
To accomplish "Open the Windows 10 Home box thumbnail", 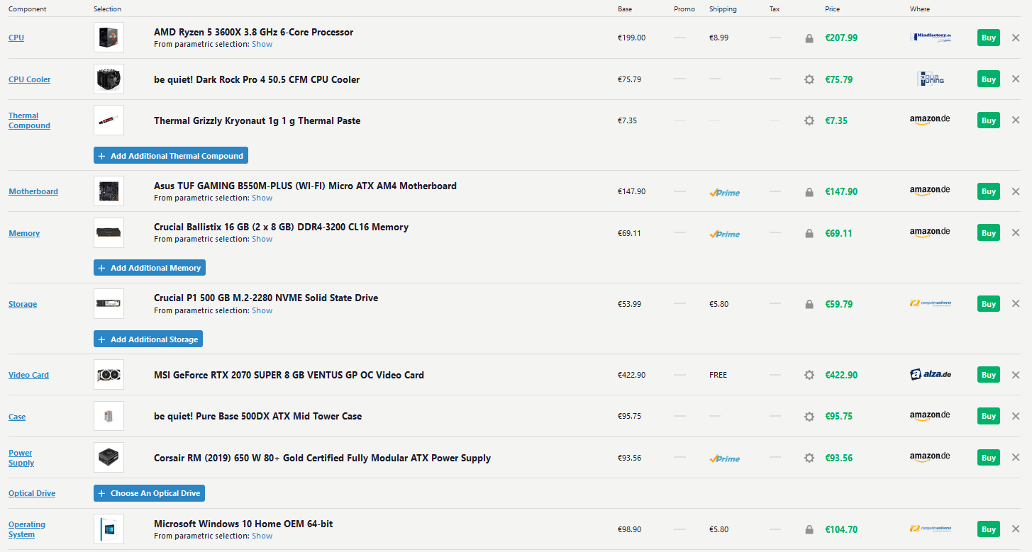I will tap(109, 529).
